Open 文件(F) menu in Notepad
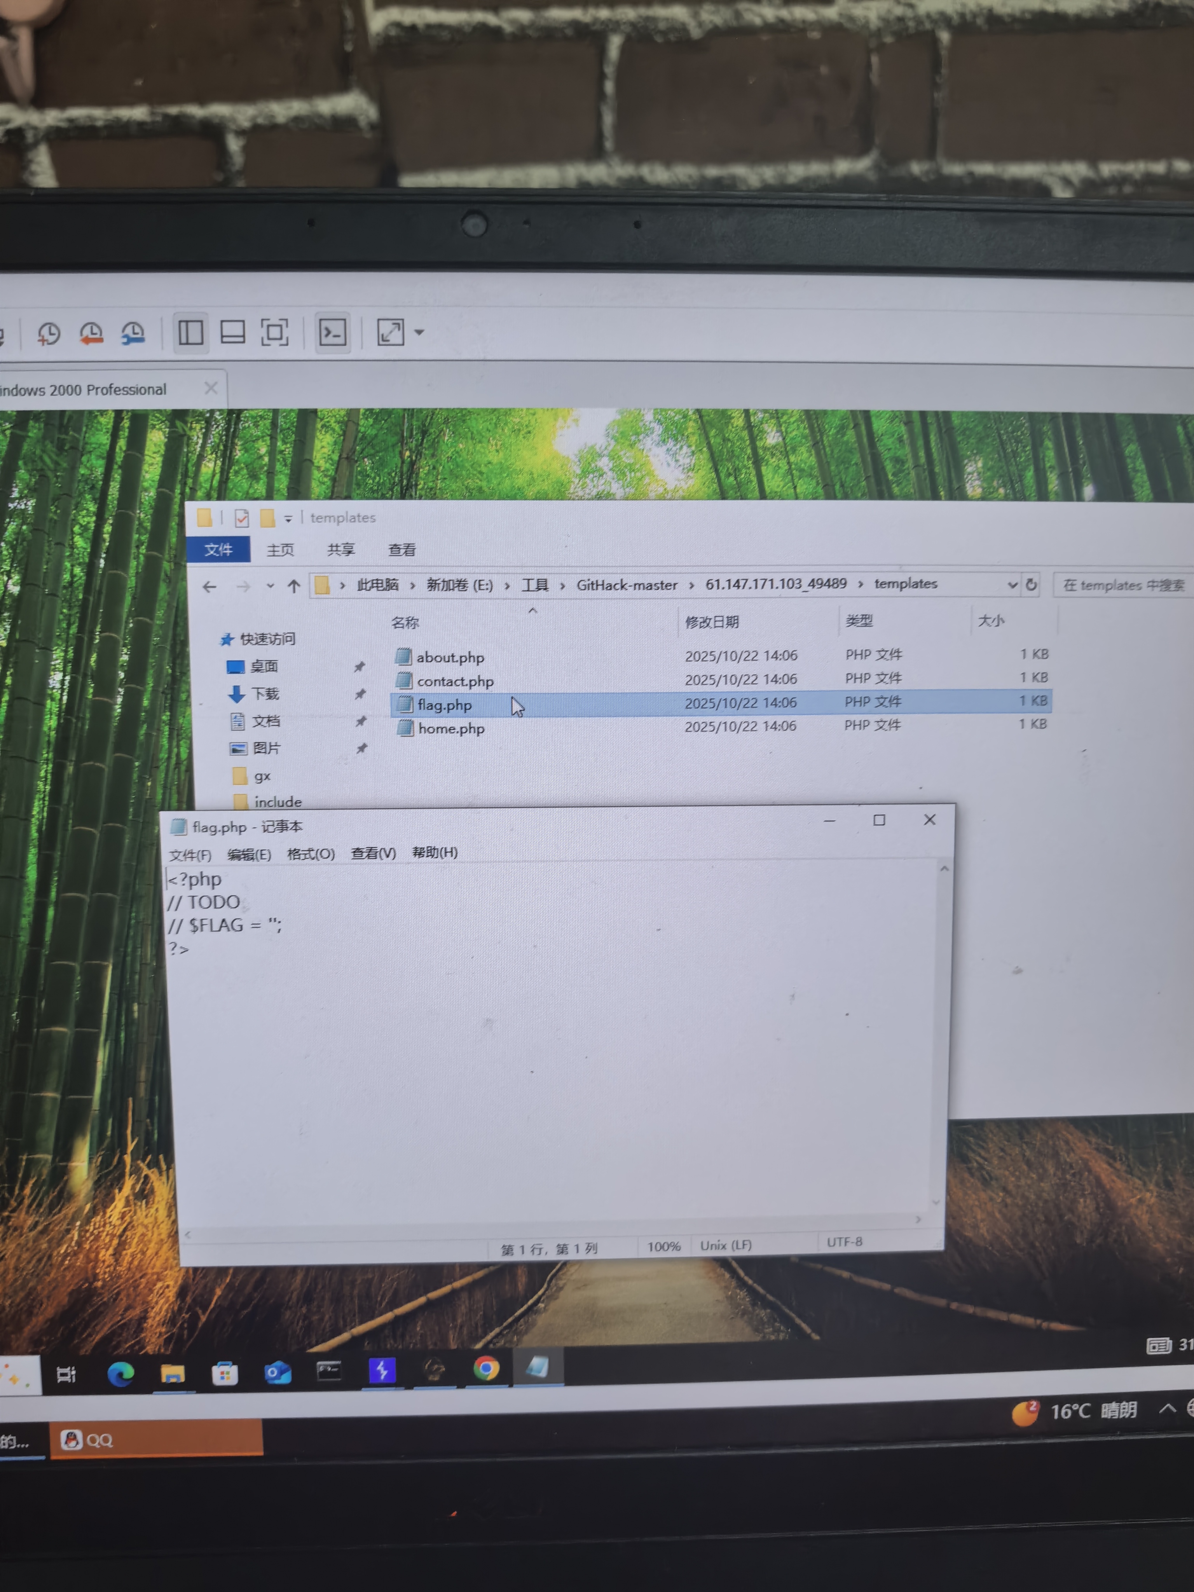This screenshot has height=1592, width=1194. [x=190, y=855]
